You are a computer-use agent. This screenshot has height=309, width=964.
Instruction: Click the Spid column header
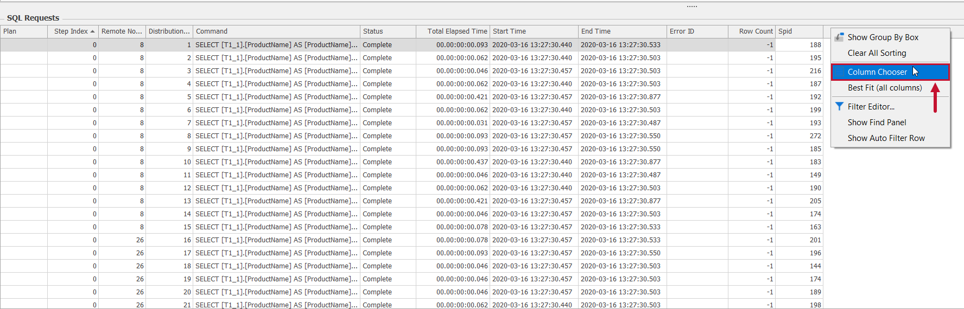(x=798, y=31)
